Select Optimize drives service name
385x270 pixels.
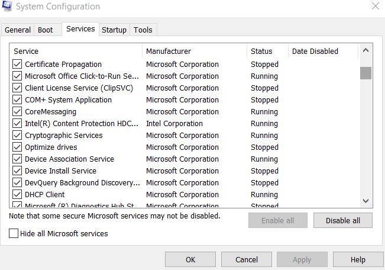click(51, 147)
